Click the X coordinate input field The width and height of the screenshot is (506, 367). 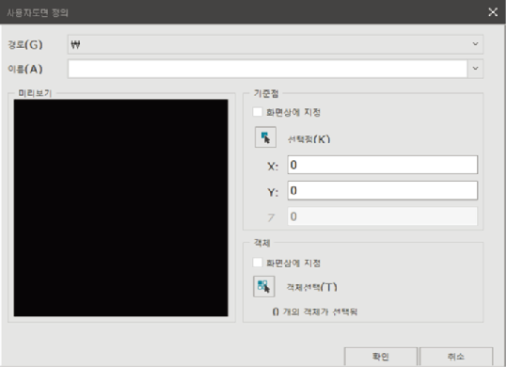point(383,165)
